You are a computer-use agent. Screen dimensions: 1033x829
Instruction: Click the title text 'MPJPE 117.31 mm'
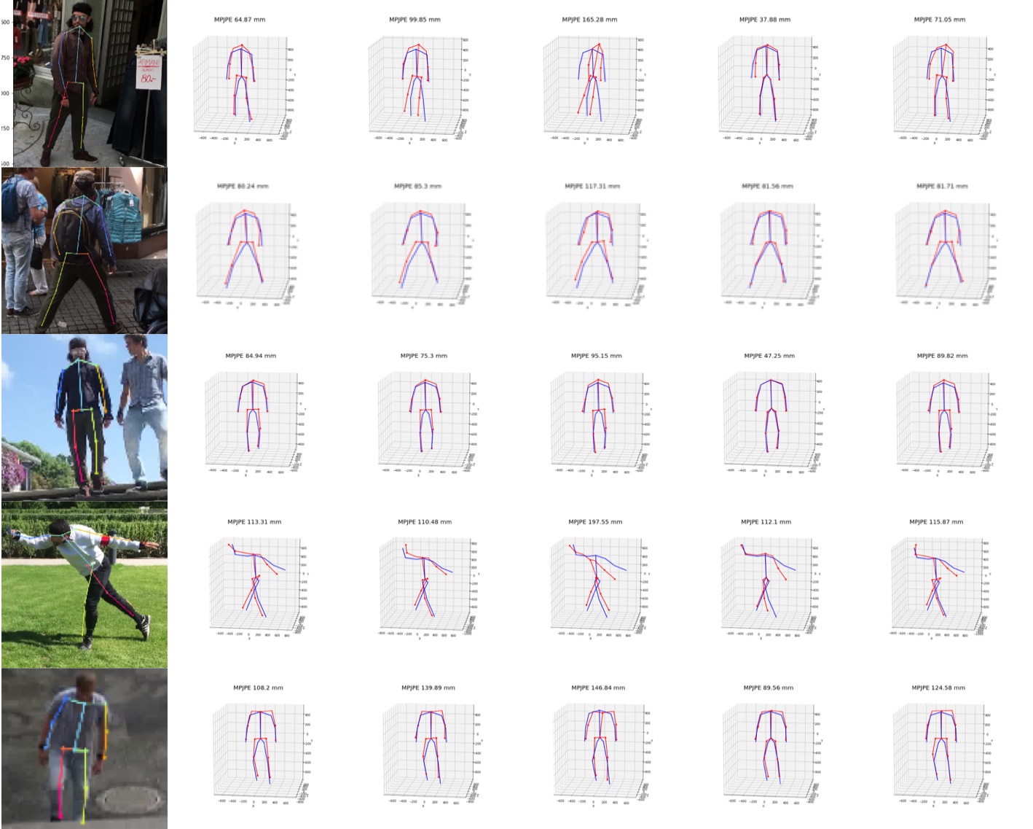click(x=592, y=186)
